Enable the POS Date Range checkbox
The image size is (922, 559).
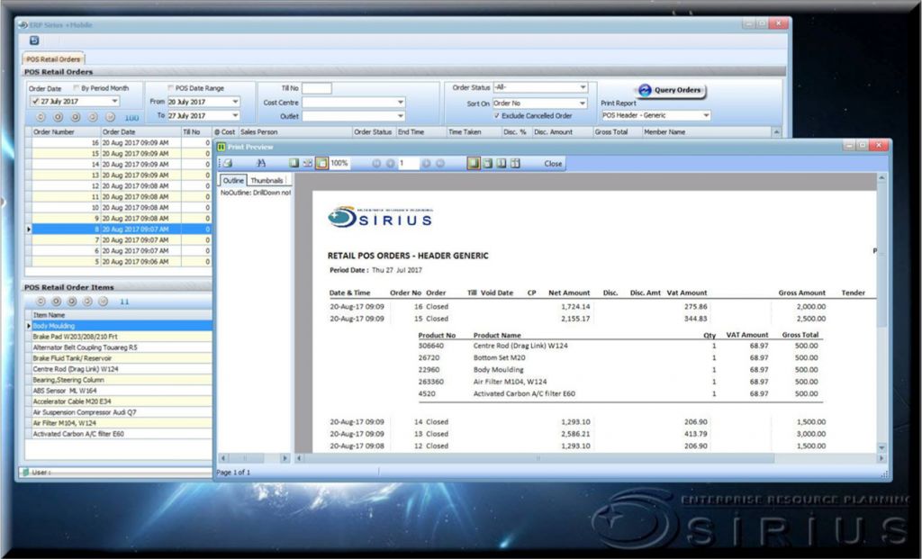(x=170, y=88)
